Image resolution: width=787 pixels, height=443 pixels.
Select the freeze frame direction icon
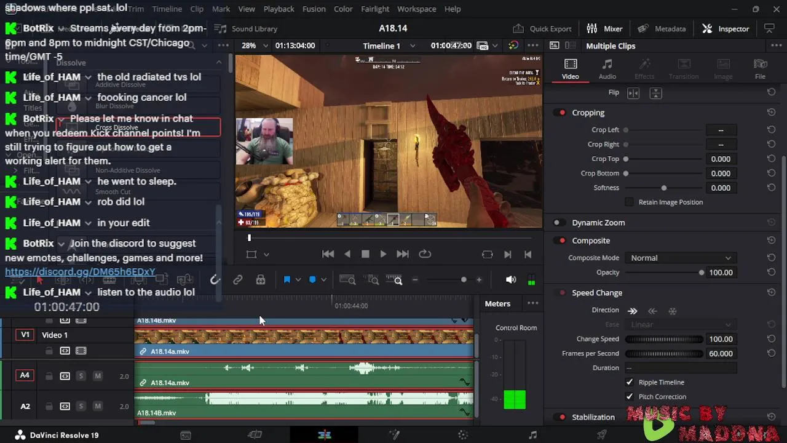click(x=673, y=311)
